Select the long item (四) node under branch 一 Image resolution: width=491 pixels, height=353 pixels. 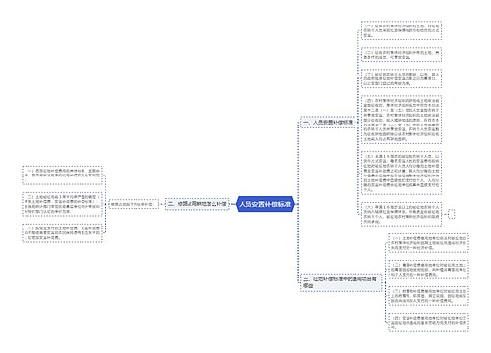(x=402, y=120)
